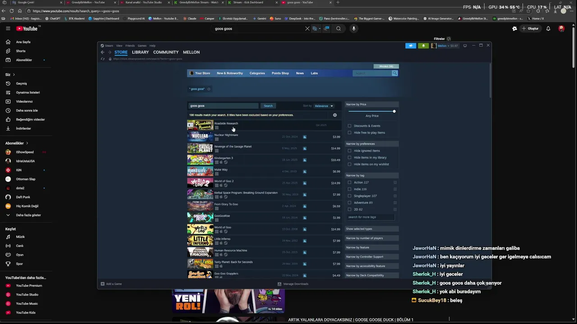Screen dimensions: 577x324
Task: Expand Narrow by number of players
Action: click(x=372, y=238)
